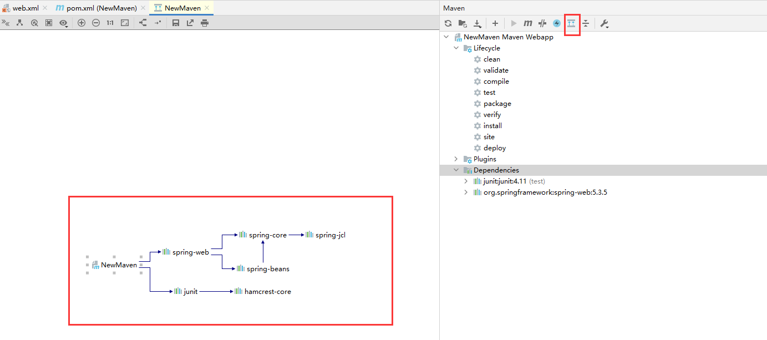Click the show neighbors node icon

pyautogui.click(x=20, y=23)
